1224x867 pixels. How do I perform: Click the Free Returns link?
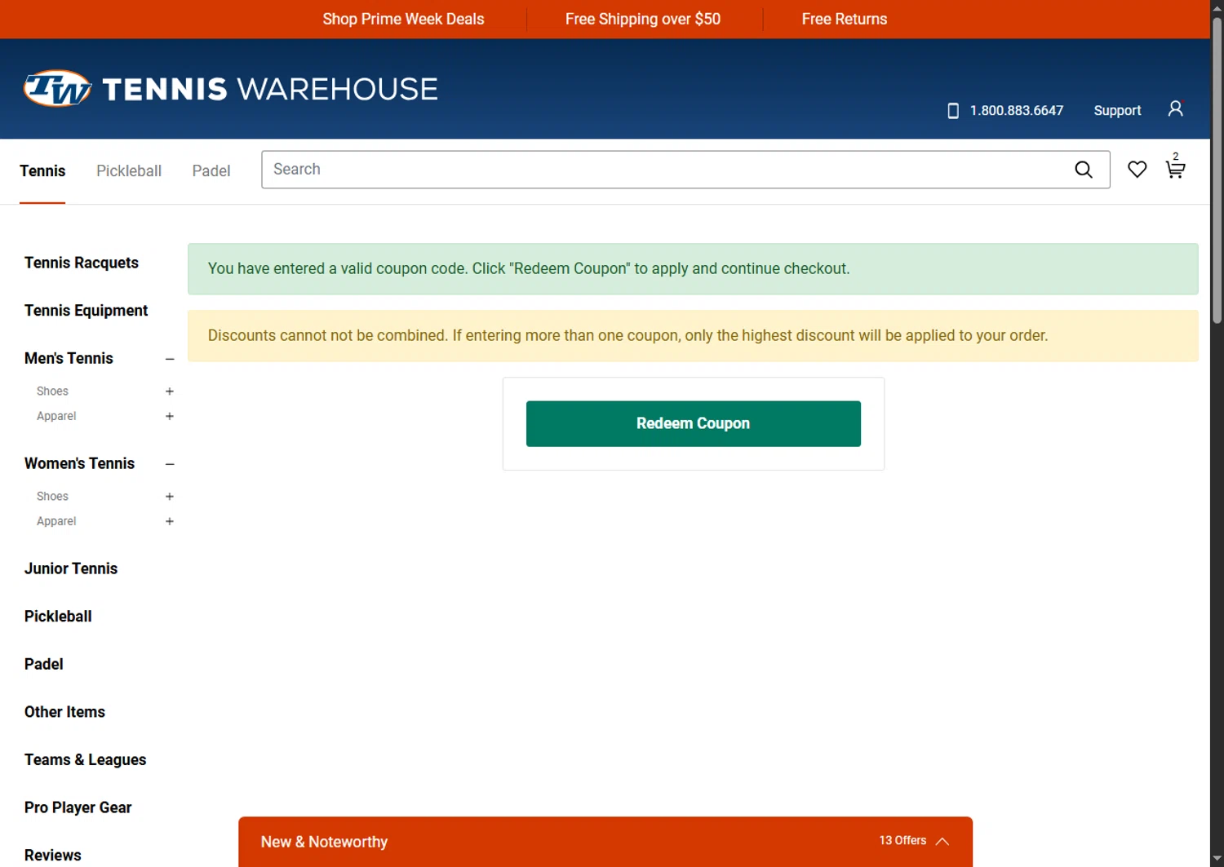845,19
